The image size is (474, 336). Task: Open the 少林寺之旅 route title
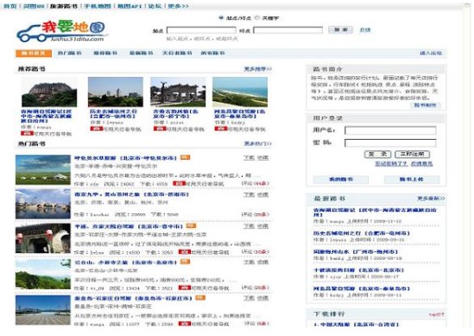click(x=126, y=263)
